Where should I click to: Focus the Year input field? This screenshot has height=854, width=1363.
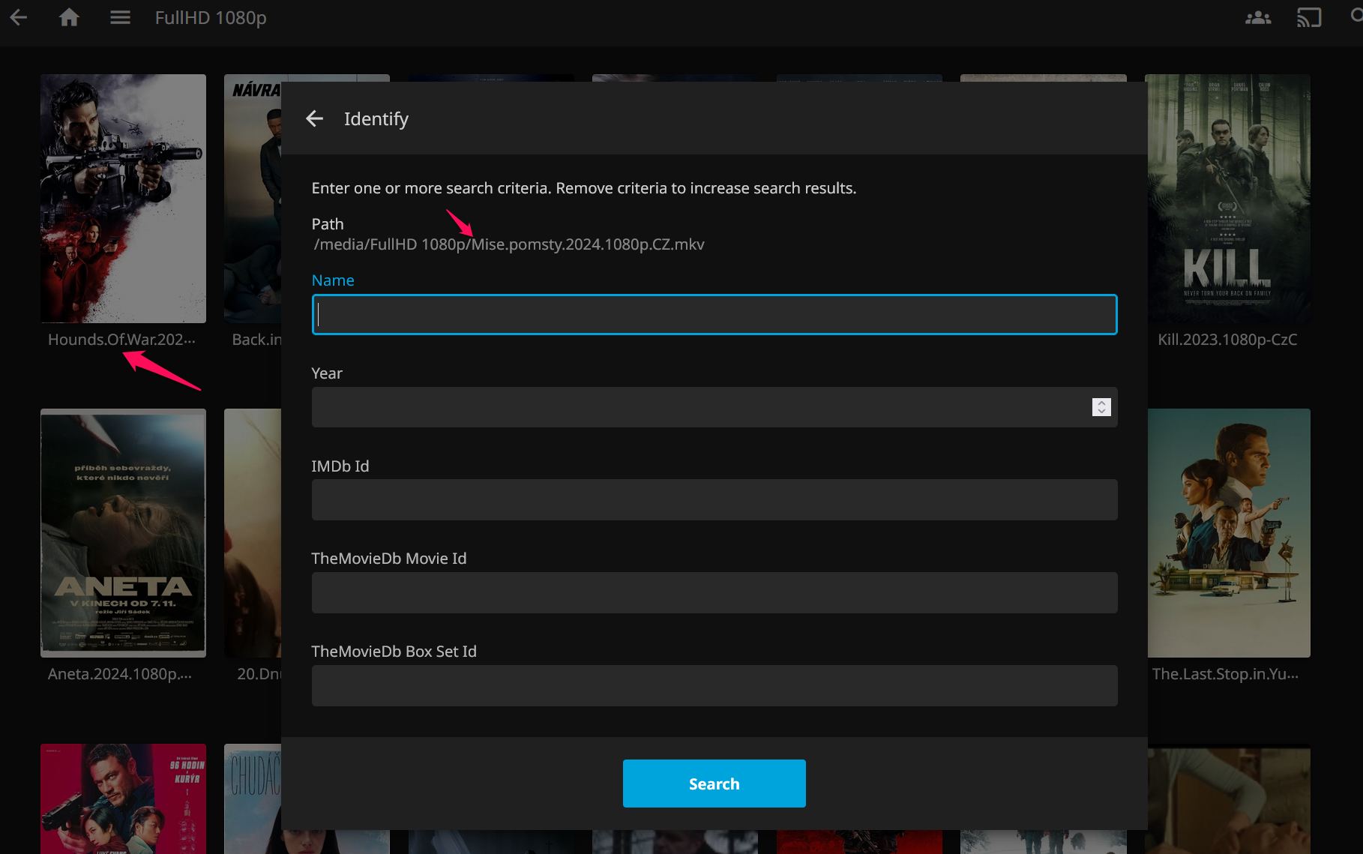point(697,407)
